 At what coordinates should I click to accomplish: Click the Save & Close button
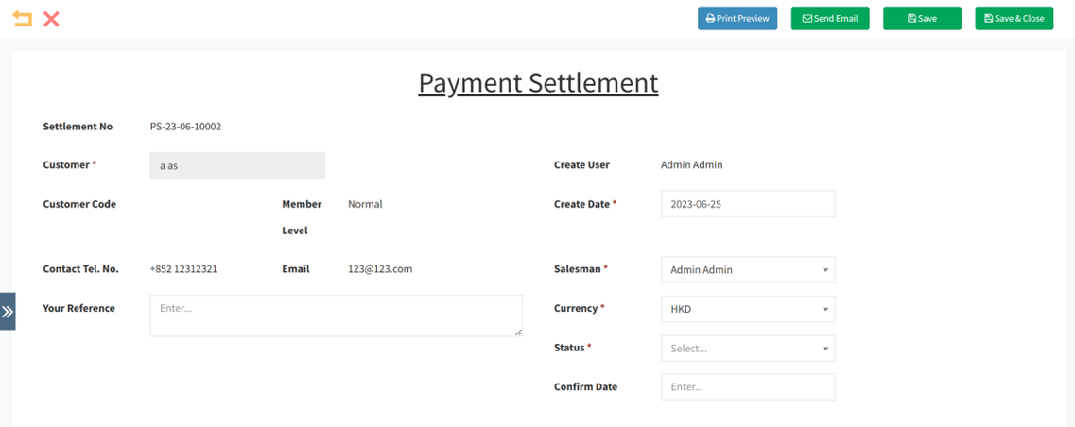(x=1014, y=18)
